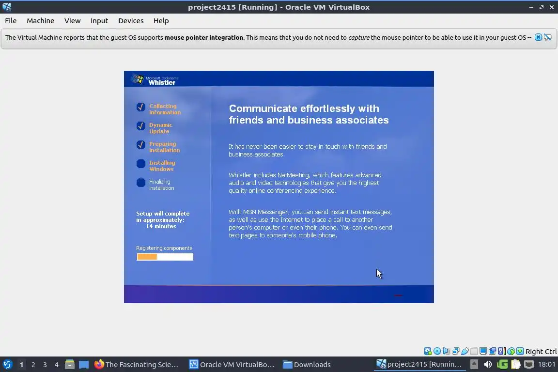Suppress future mouse integration messages
This screenshot has width=558, height=372.
[548, 37]
